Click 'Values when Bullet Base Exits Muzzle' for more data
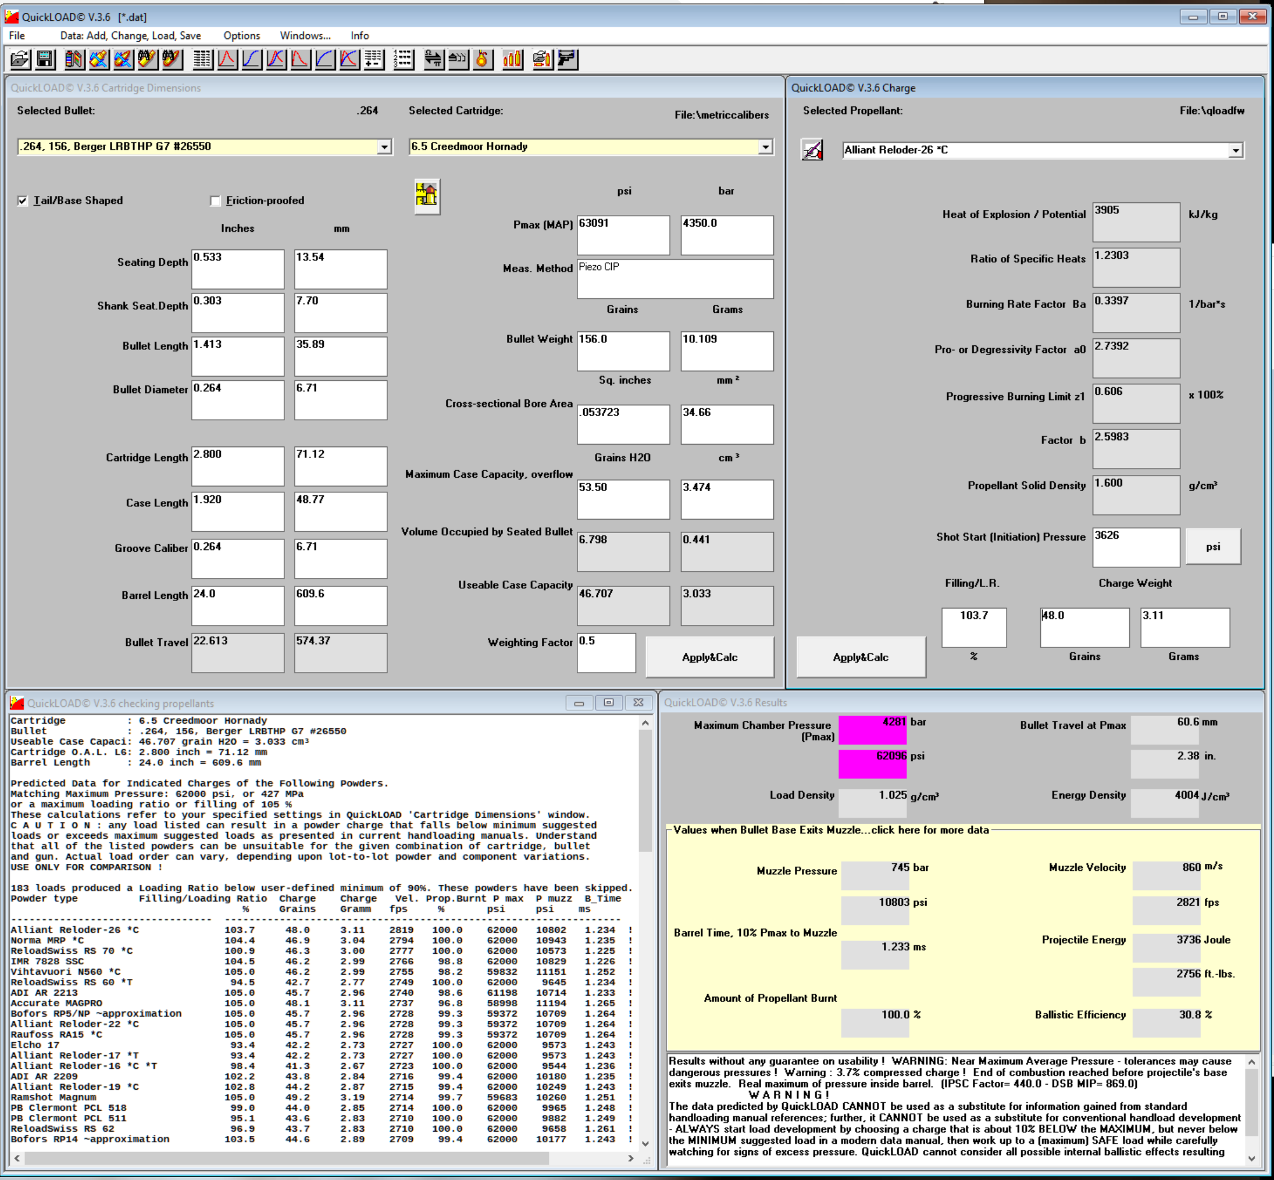This screenshot has height=1180, width=1274. (x=831, y=830)
